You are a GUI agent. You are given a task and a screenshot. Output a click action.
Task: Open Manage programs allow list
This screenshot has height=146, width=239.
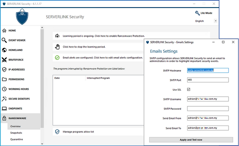[78, 132]
